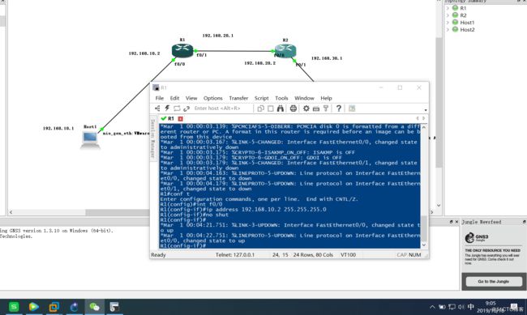This screenshot has width=527, height=315.
Task: Click the Public Key Assistant icon
Action: 326,109
